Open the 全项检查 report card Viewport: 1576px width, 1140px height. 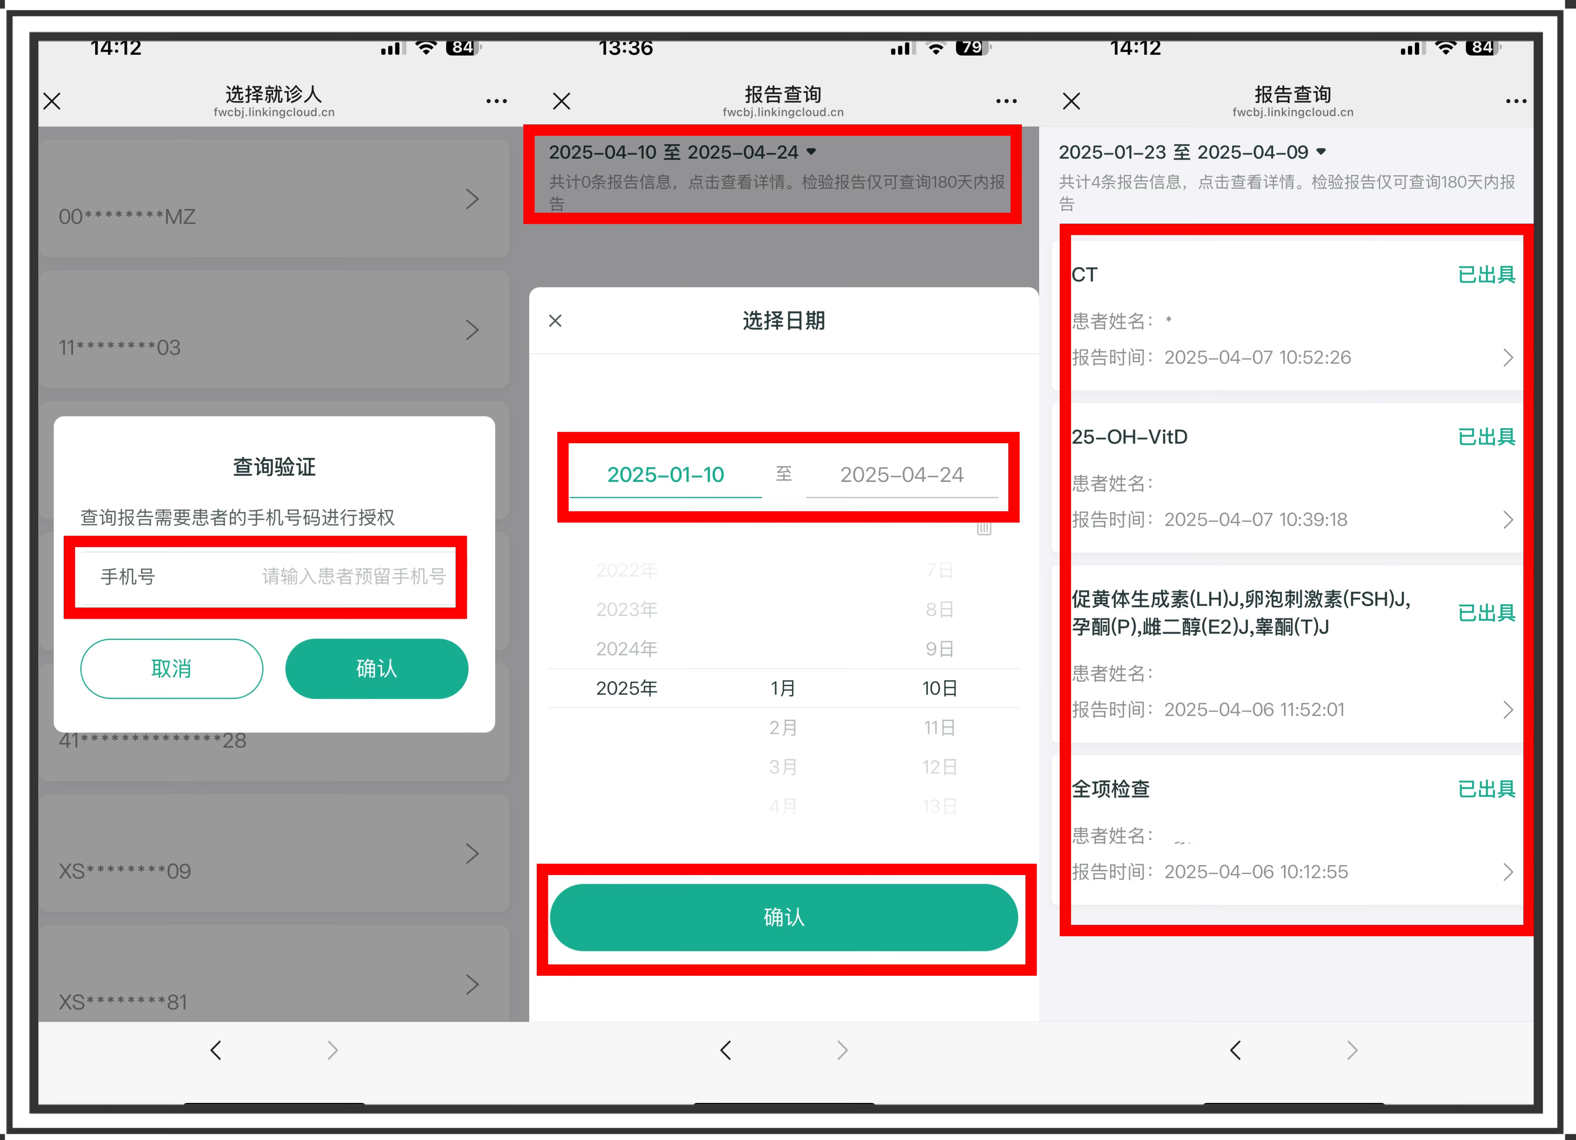1293,830
